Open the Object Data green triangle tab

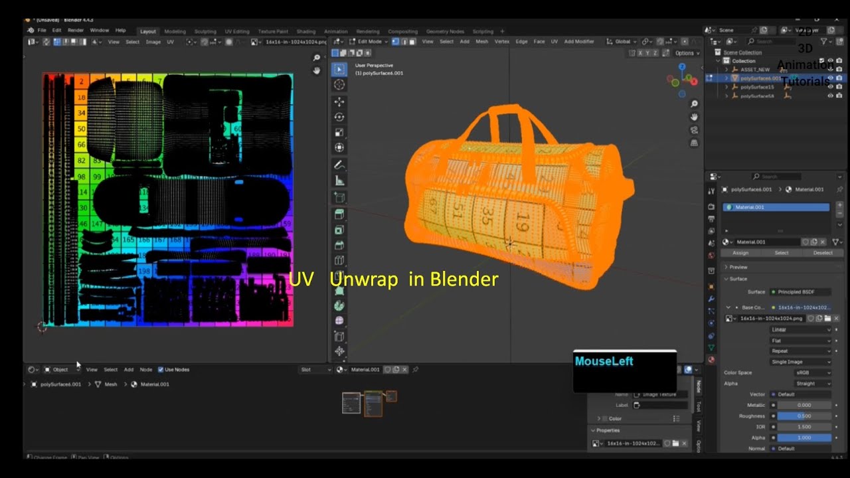pos(711,347)
